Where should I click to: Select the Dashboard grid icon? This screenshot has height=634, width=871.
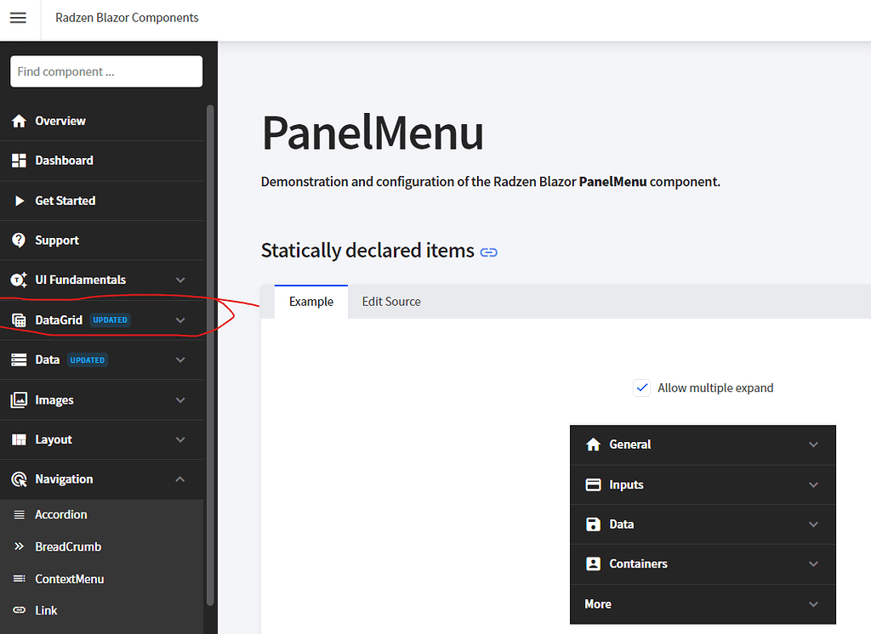tap(19, 161)
